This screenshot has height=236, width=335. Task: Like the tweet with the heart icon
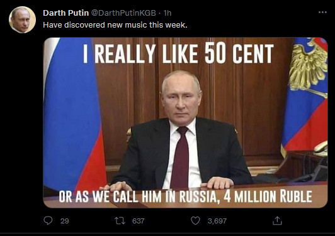pyautogui.click(x=195, y=221)
